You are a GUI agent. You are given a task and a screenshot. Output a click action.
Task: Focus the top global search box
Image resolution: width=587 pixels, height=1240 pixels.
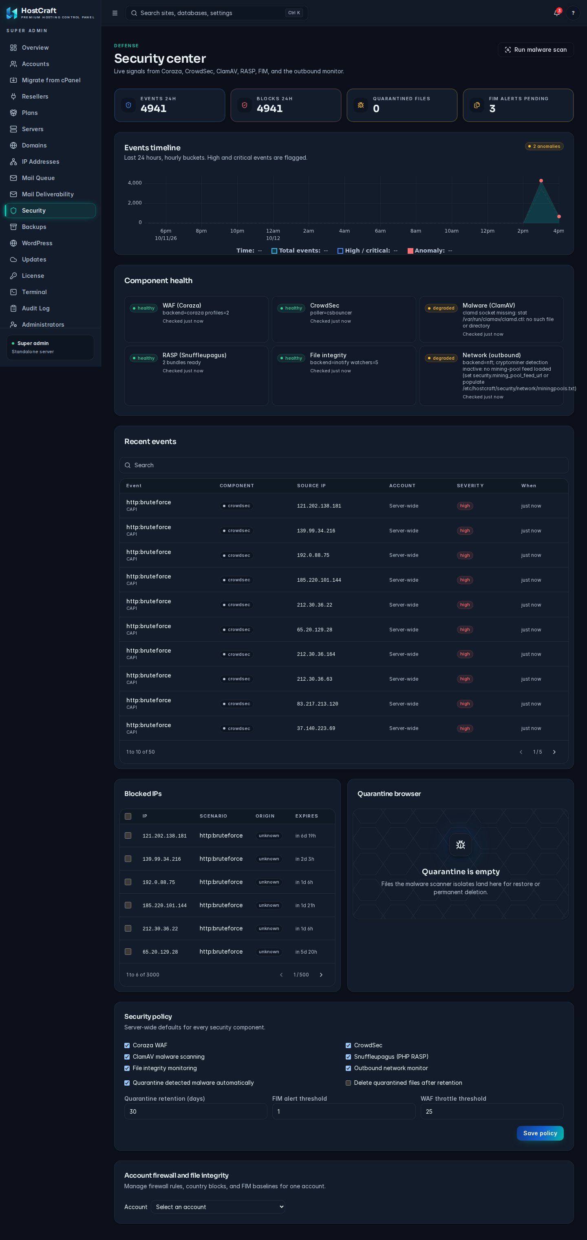coord(217,13)
